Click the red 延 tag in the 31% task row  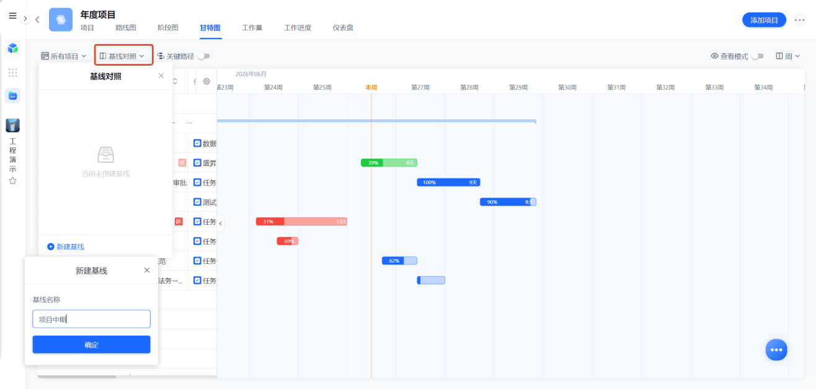click(x=179, y=221)
